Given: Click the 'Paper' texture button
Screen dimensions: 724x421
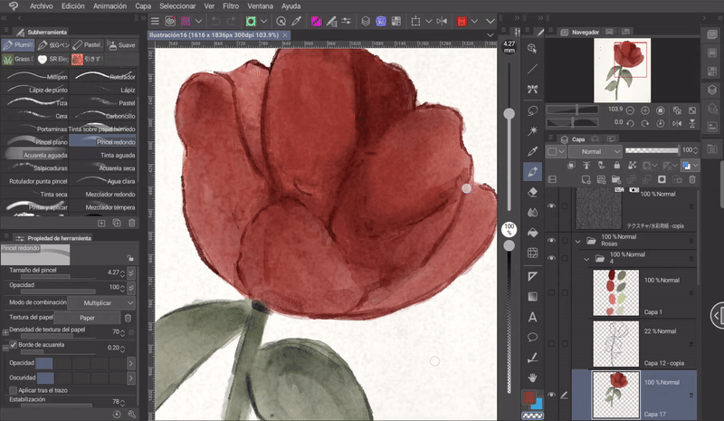Looking at the screenshot, I should (x=87, y=318).
